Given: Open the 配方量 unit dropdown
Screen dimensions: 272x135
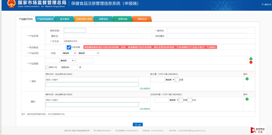Looking at the screenshot, I should click(x=170, y=80).
